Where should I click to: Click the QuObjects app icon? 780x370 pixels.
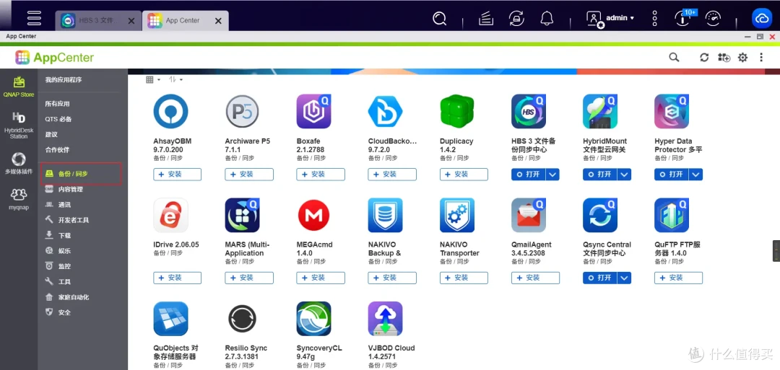[170, 319]
